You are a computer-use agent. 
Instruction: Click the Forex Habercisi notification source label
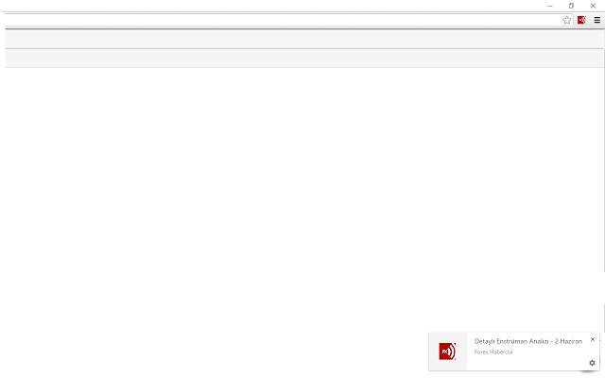tap(493, 352)
